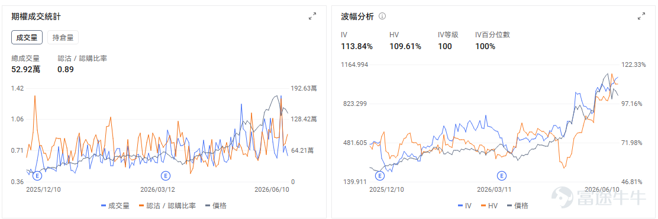Click the IV百分位數 label
Viewport: 658px width, 219px height.
point(492,35)
